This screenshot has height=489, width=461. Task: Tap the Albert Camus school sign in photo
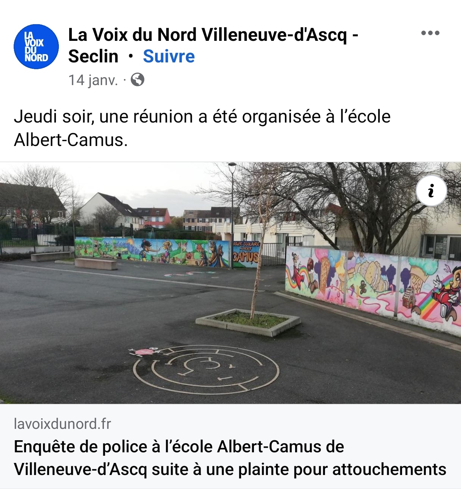pyautogui.click(x=246, y=254)
